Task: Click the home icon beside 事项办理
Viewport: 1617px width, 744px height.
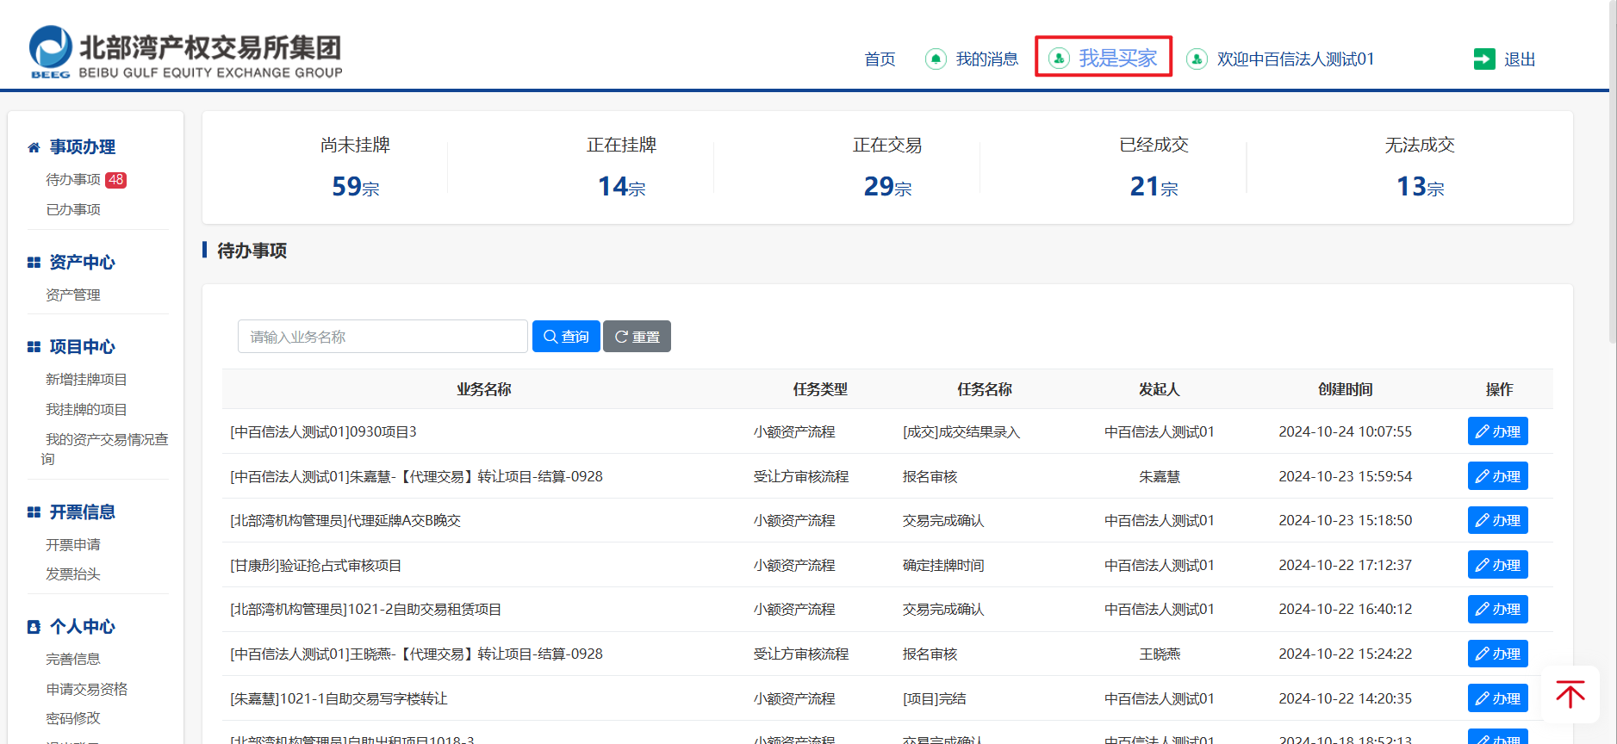Action: tap(34, 147)
